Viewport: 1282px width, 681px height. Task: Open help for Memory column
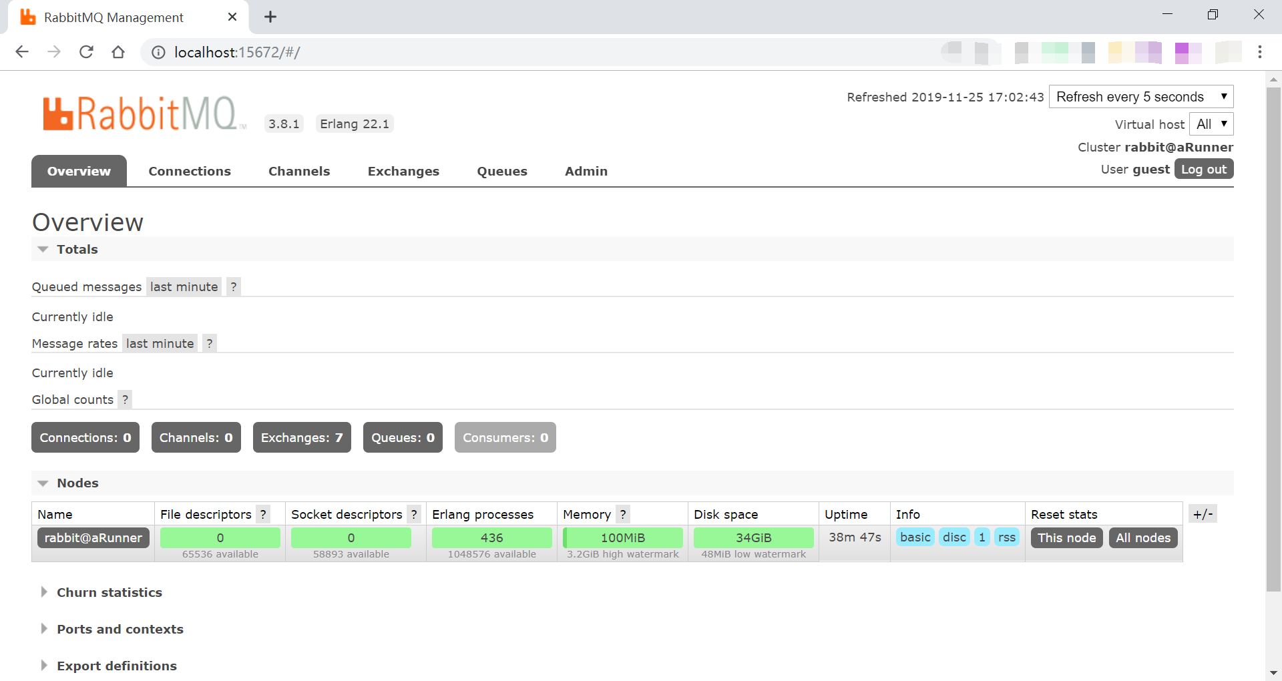point(623,515)
